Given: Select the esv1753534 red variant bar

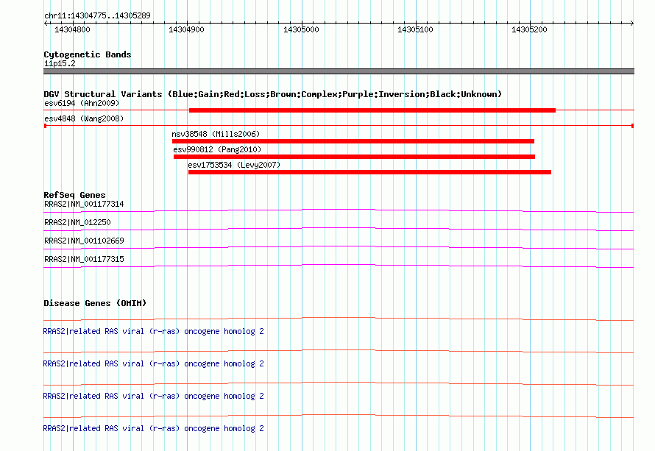Looking at the screenshot, I should coord(369,172).
